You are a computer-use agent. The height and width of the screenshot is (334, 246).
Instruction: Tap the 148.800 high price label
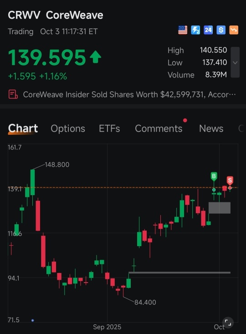[57, 164]
